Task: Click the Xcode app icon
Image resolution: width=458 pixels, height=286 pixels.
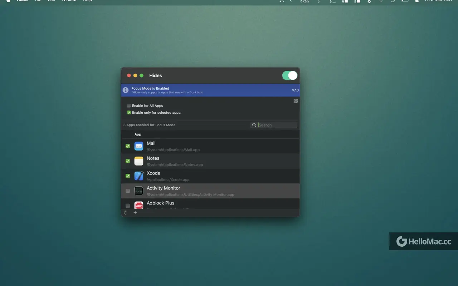Action: (x=139, y=176)
